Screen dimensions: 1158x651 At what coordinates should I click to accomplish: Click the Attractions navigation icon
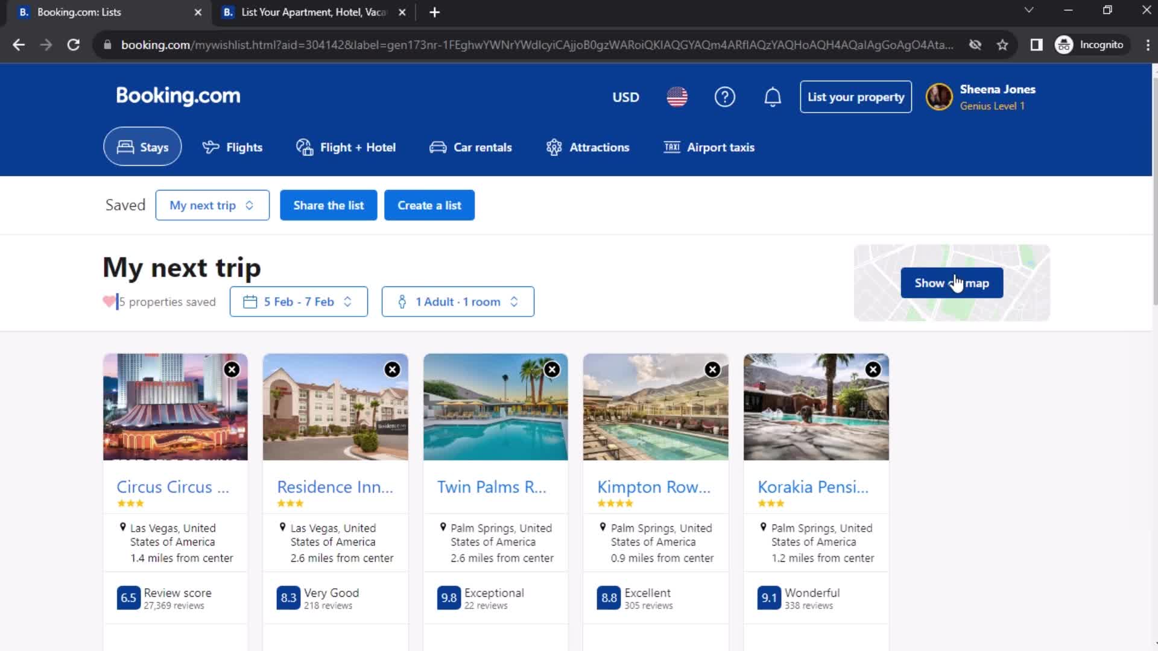[x=554, y=147]
